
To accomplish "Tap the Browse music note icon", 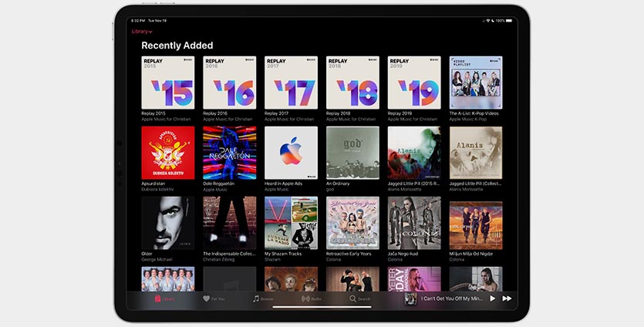I will [256, 298].
